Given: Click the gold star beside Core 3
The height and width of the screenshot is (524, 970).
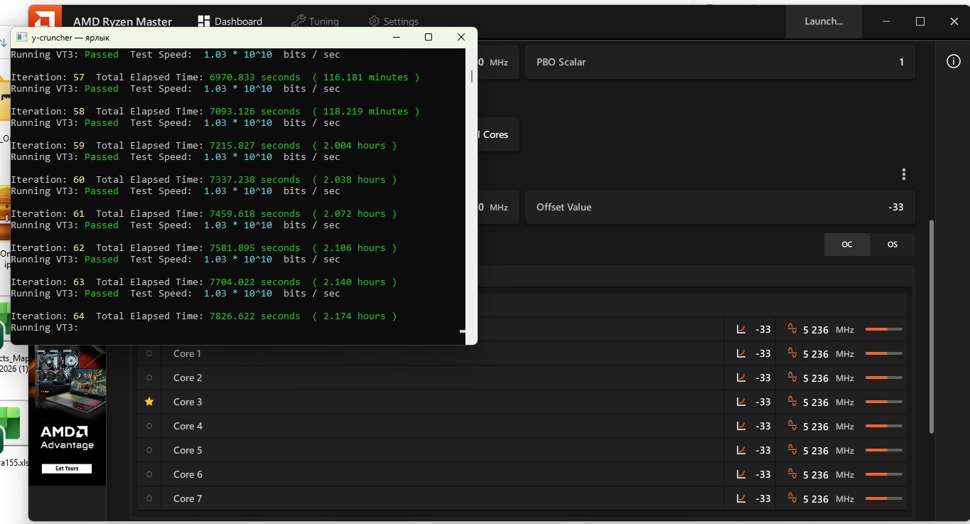Looking at the screenshot, I should pos(149,402).
